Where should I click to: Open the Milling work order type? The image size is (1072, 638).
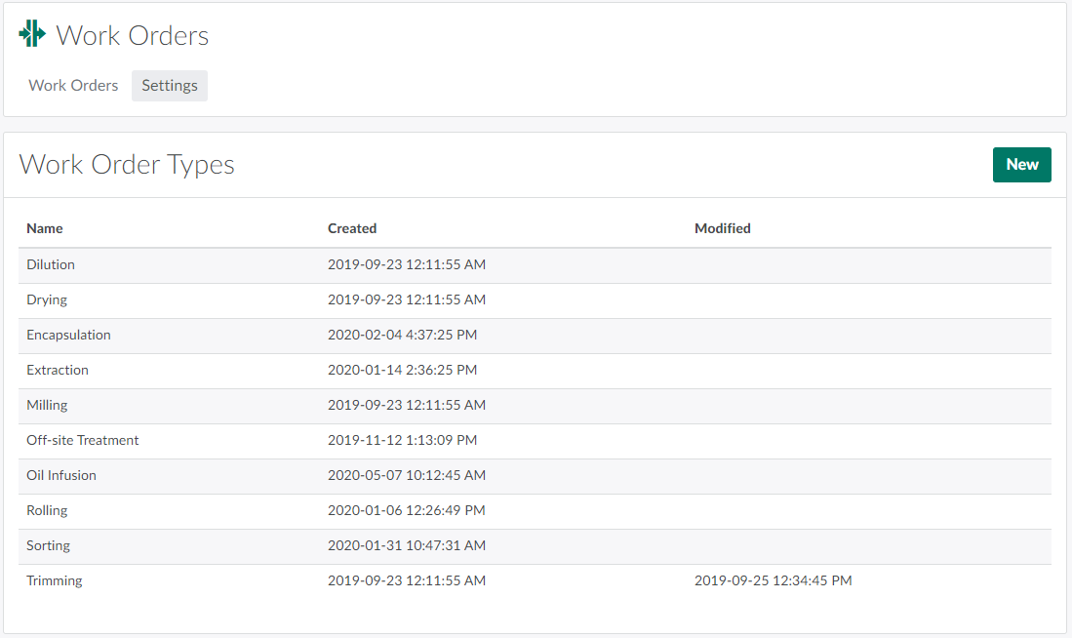click(x=47, y=405)
